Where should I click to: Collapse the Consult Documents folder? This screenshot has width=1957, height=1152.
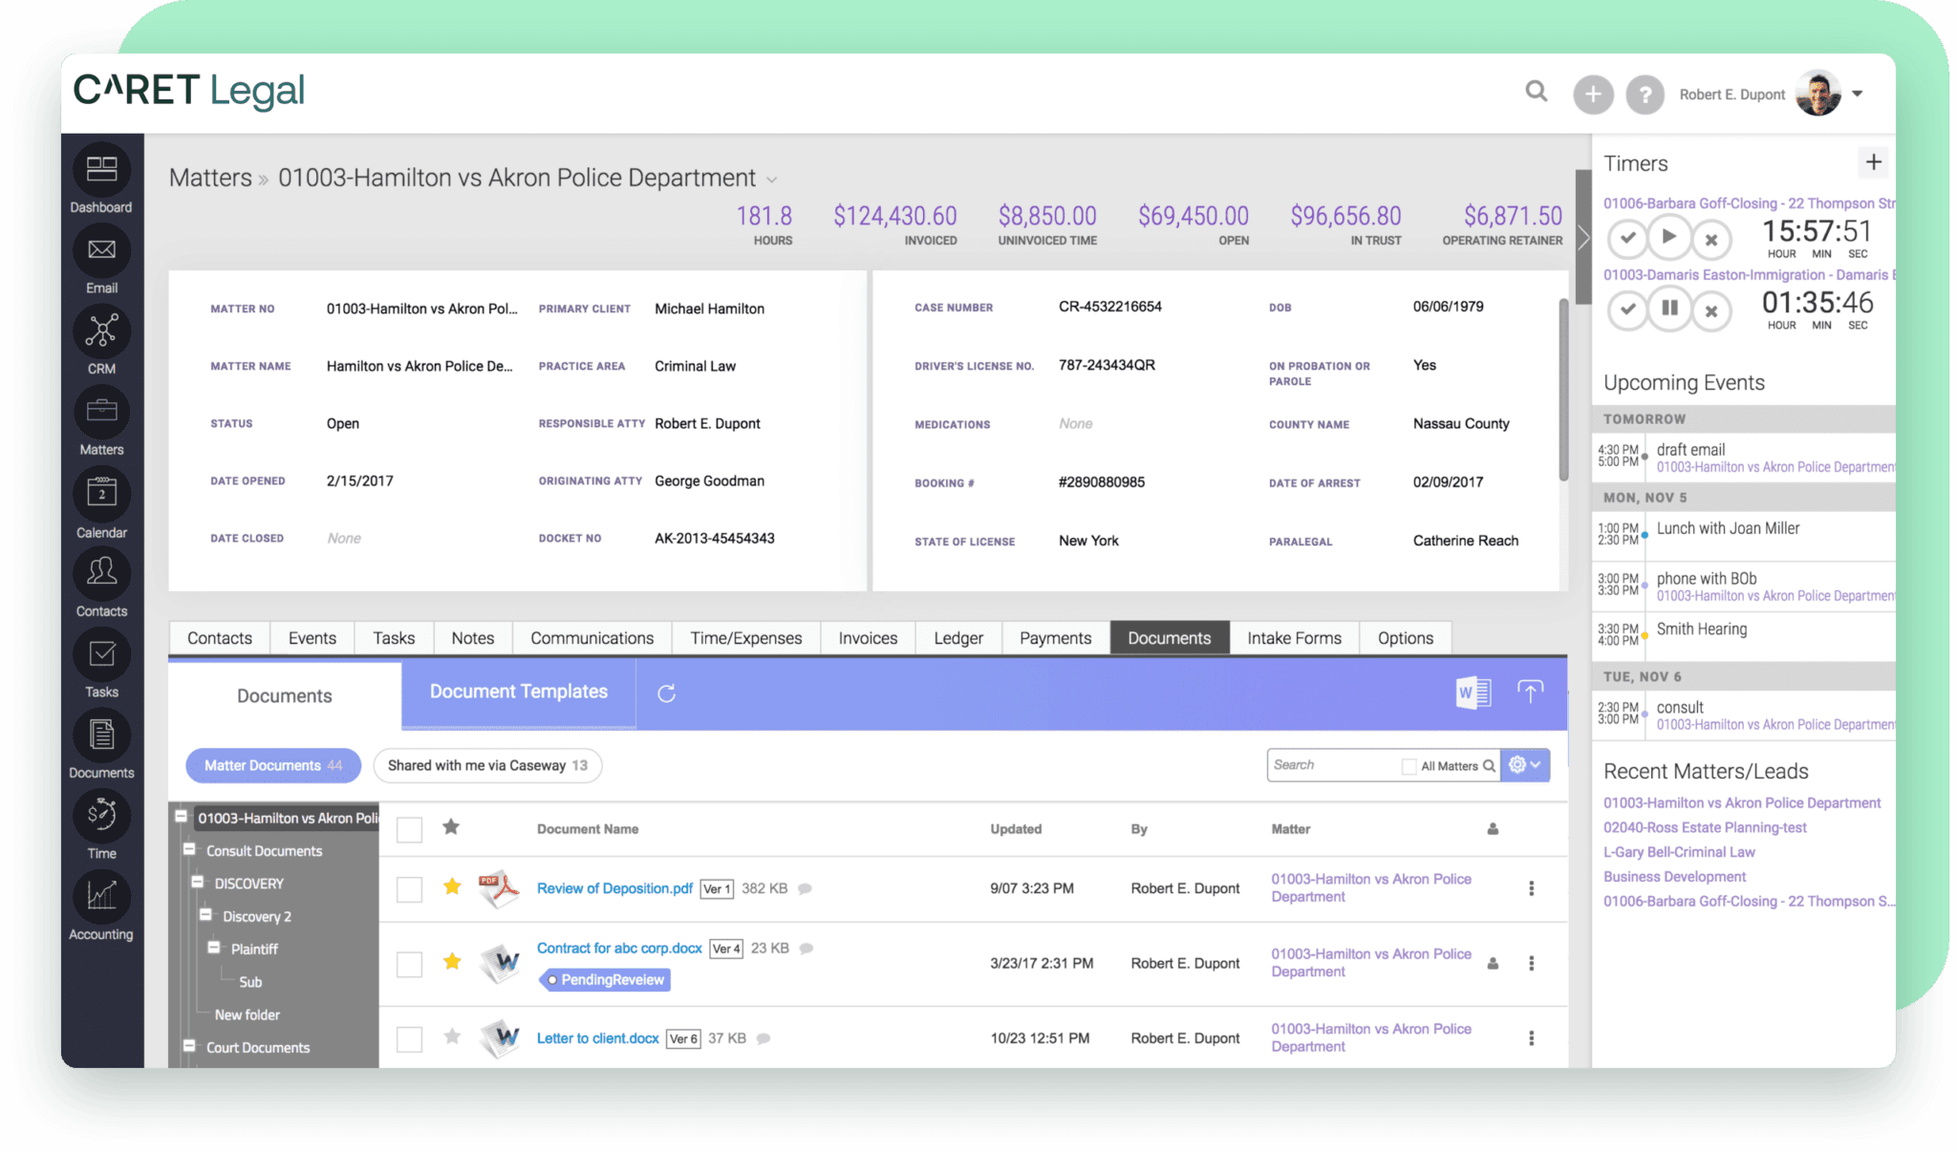click(189, 849)
